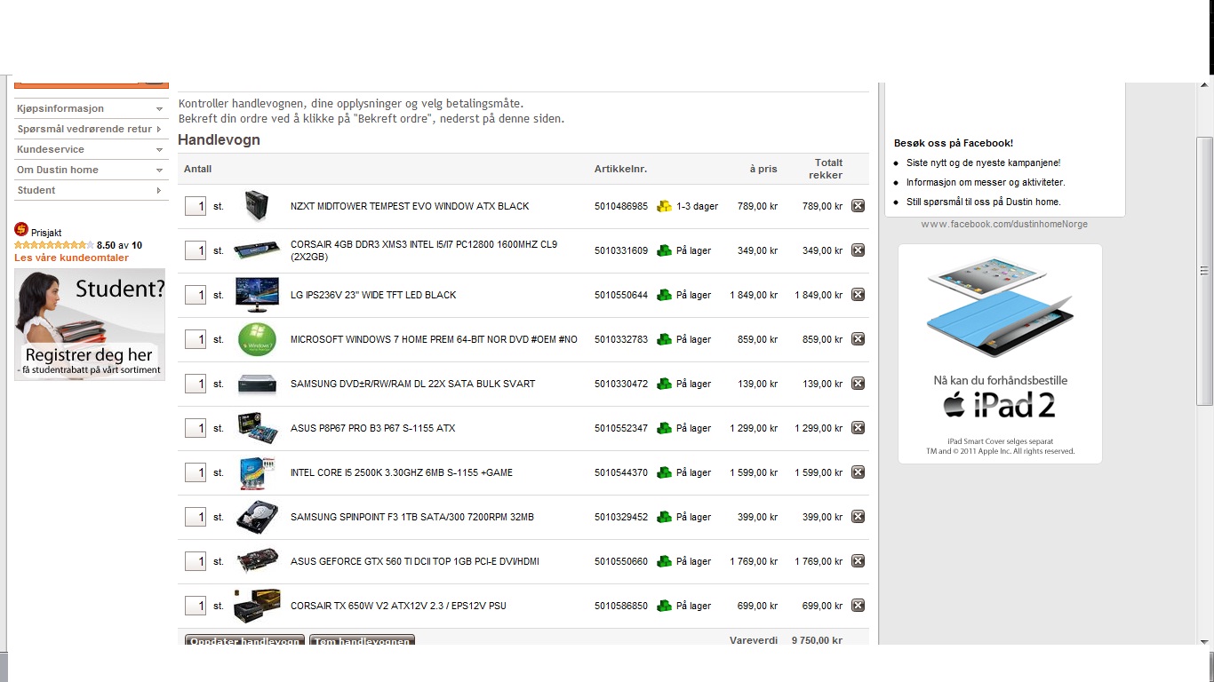Edit quantity field for ASUS GeForce GTX
This screenshot has height=682, width=1214.
[196, 561]
